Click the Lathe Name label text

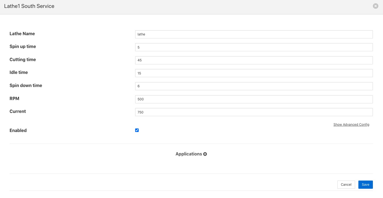[x=22, y=34]
